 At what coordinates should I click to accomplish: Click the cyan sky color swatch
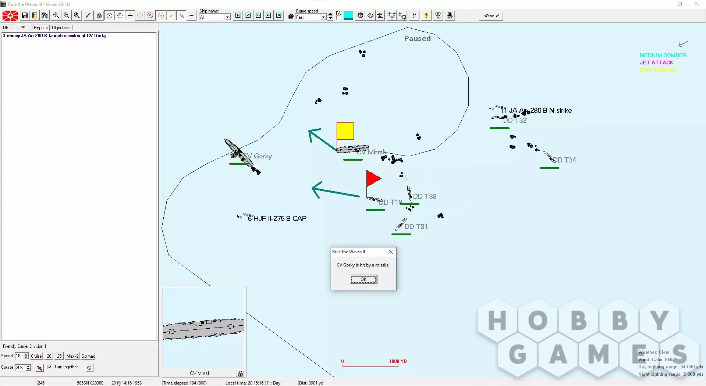348,16
